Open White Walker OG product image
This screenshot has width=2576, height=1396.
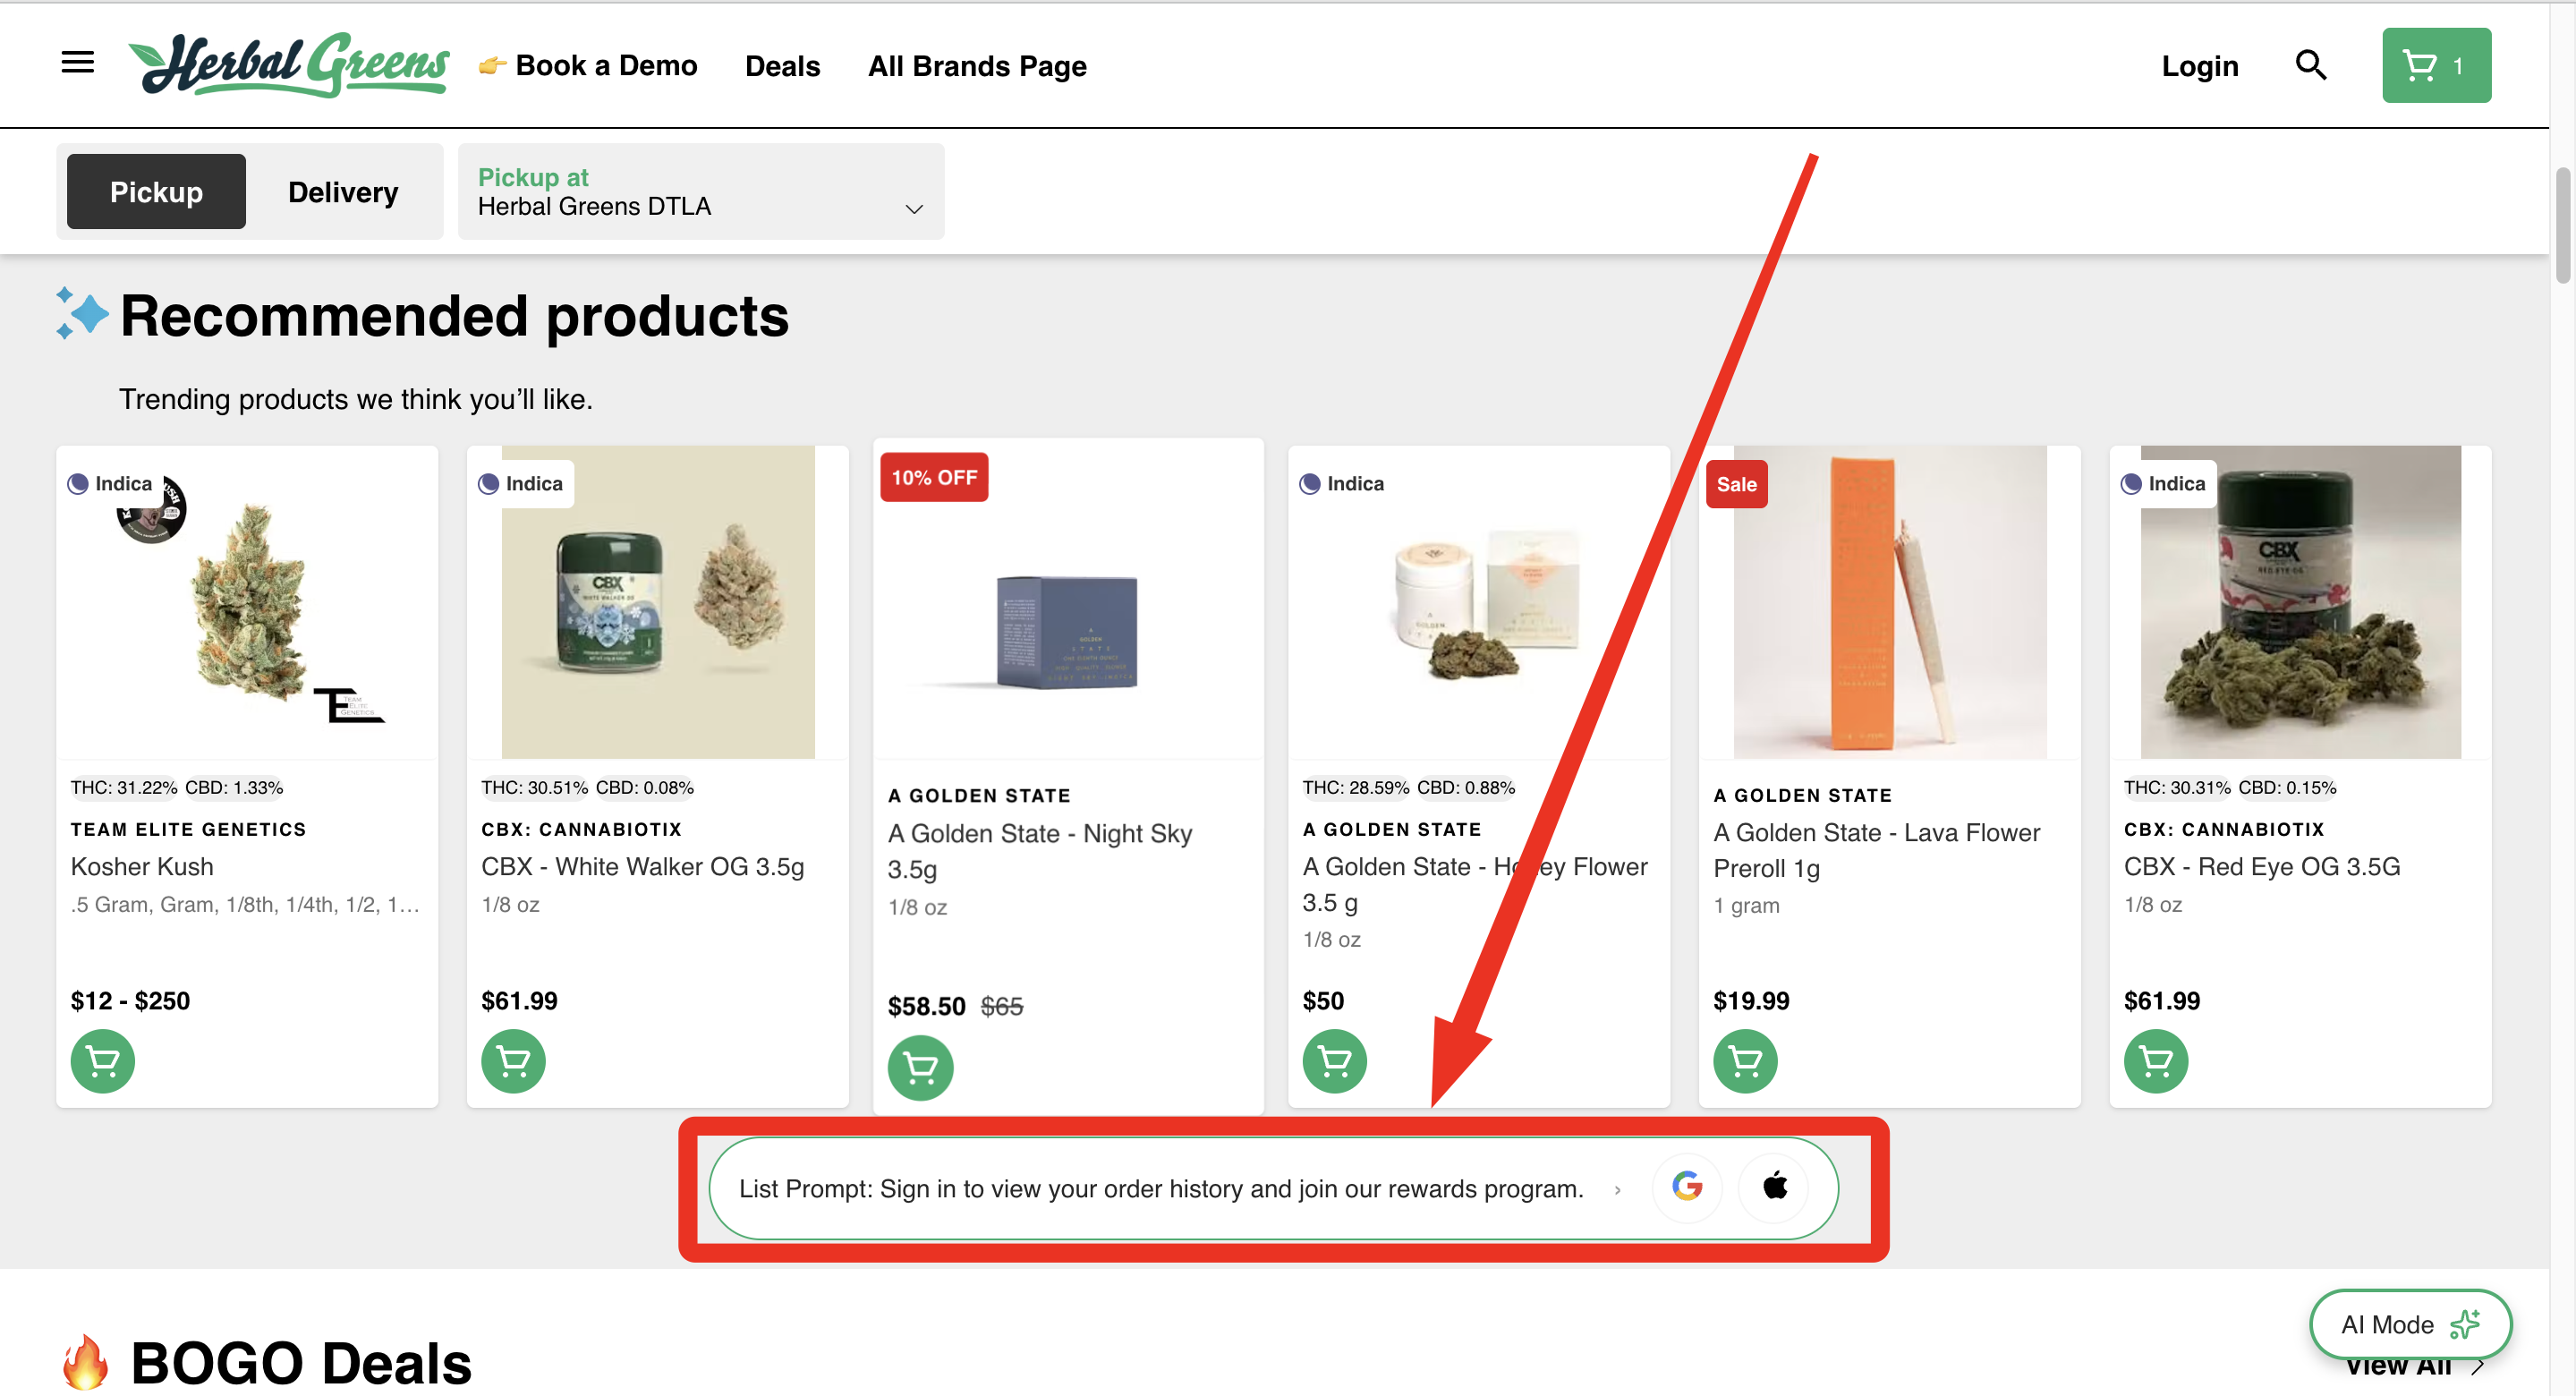click(658, 603)
